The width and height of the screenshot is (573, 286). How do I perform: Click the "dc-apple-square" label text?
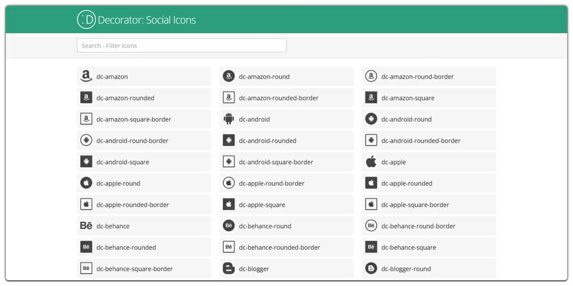(262, 205)
